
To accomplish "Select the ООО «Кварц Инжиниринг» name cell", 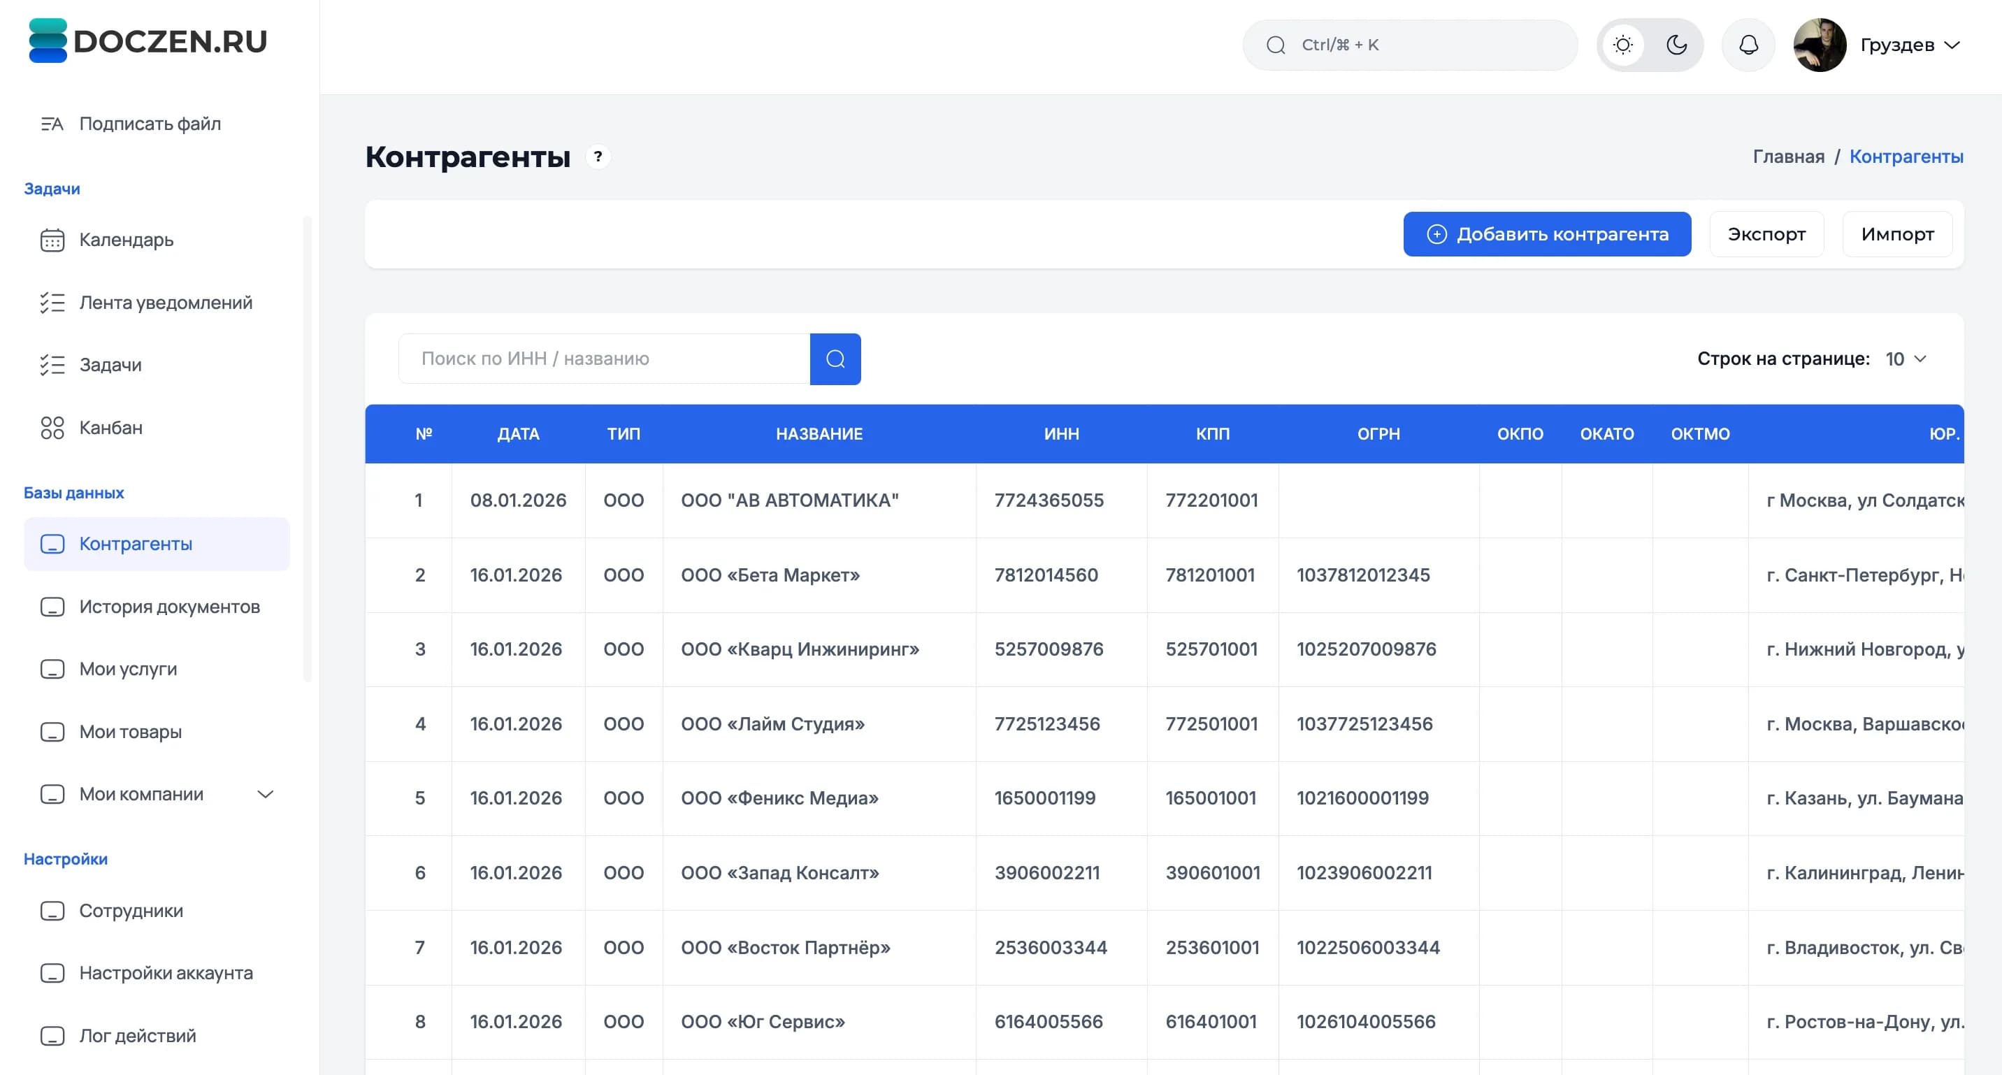I will tap(819, 650).
